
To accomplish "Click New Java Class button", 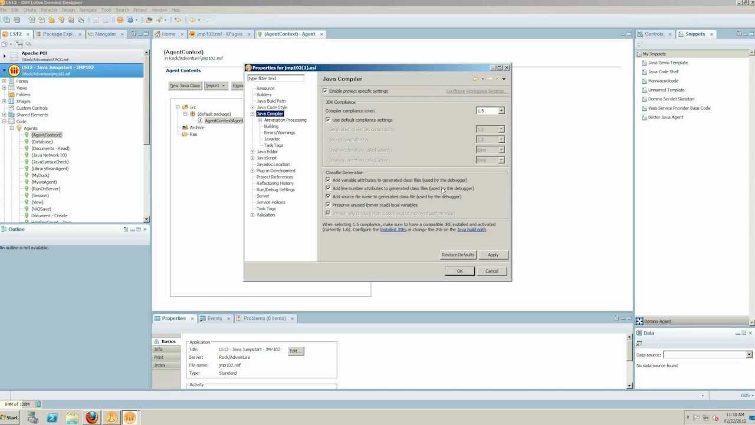I will pos(185,86).
